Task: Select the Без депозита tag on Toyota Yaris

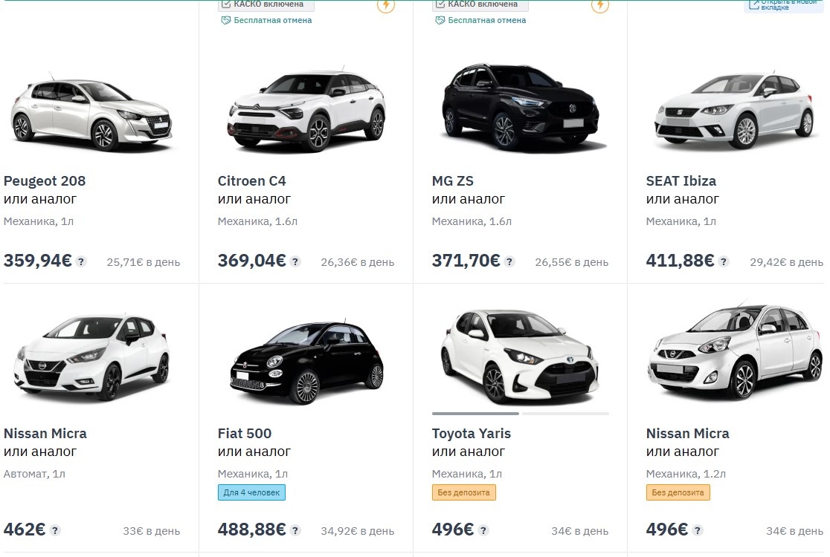Action: [464, 492]
